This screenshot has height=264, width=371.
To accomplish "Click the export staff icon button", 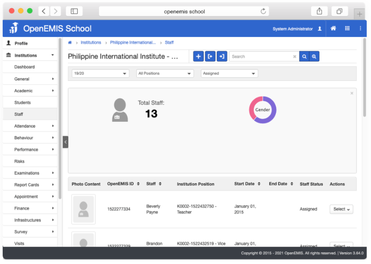I will tap(210, 57).
